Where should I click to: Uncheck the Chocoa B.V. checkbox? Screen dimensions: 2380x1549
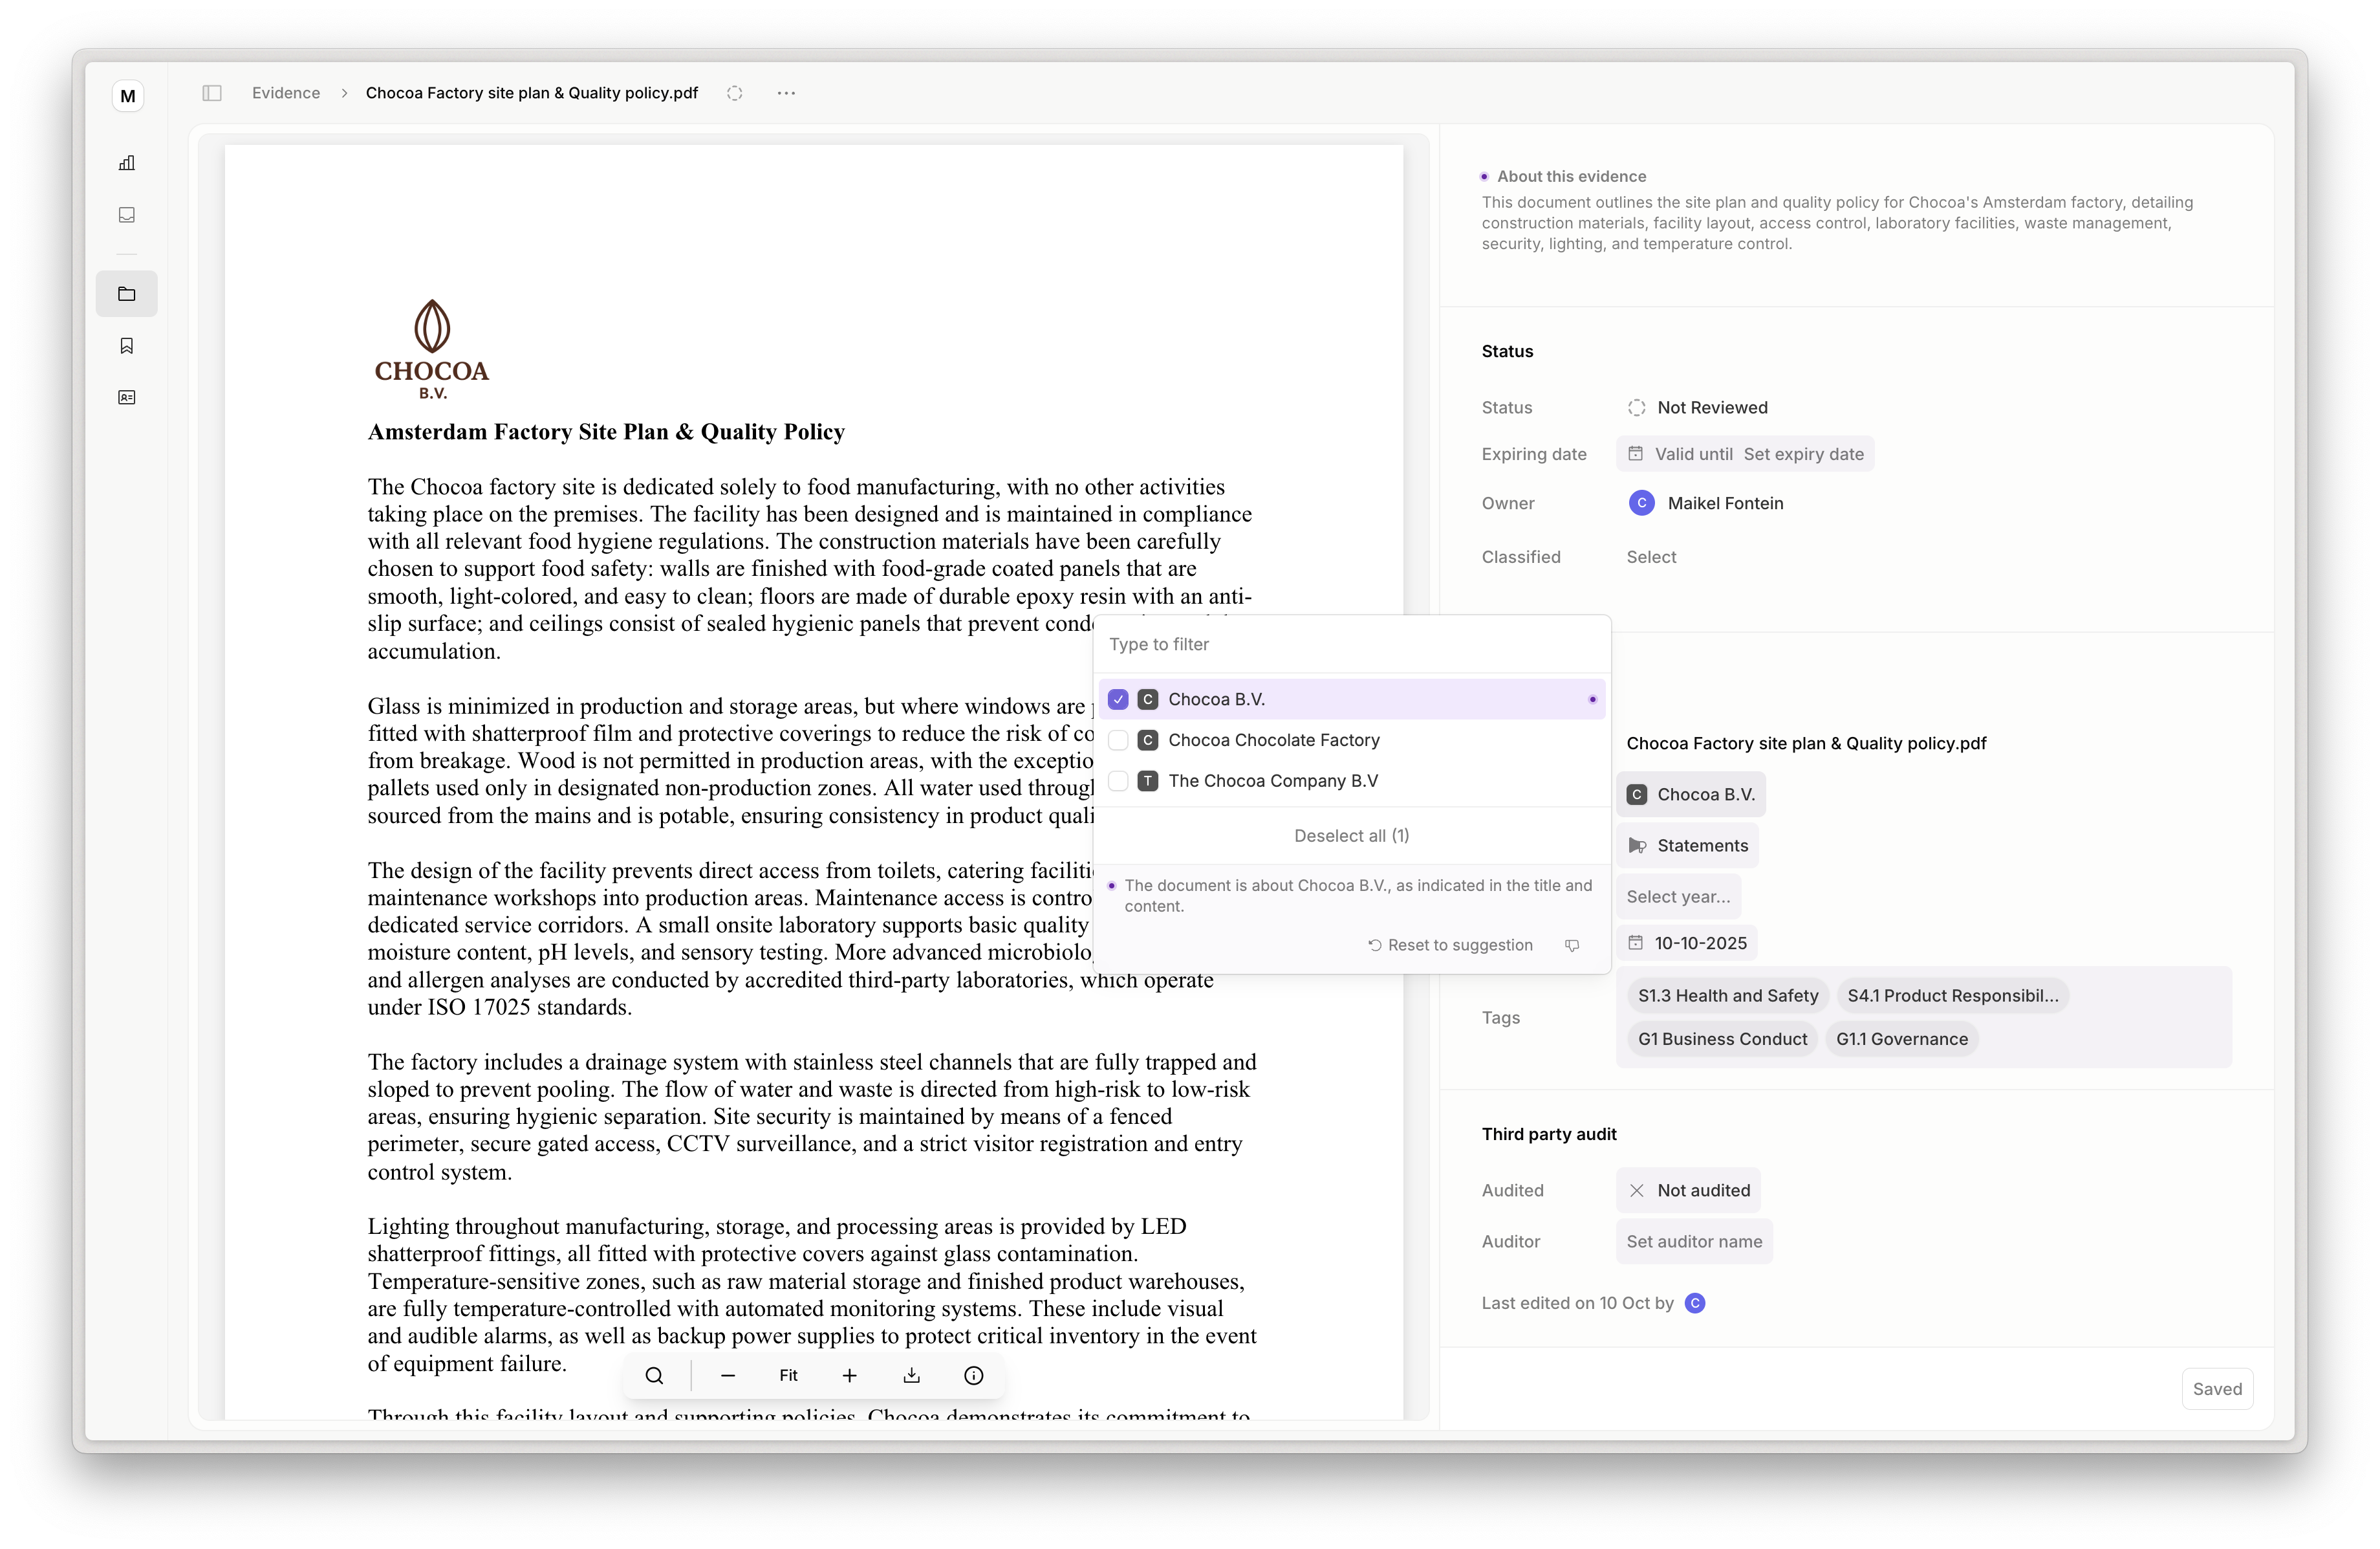click(1118, 699)
